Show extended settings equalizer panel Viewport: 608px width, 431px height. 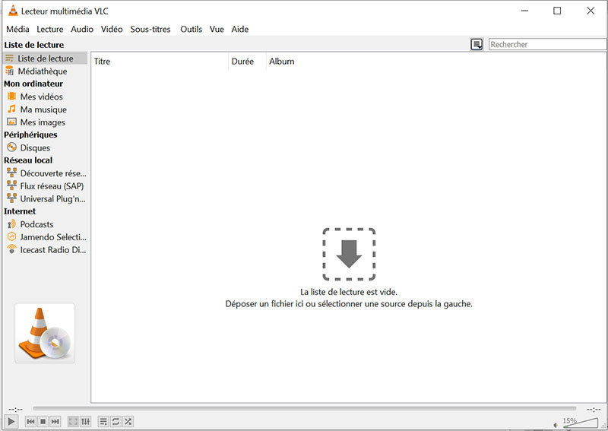tap(86, 421)
